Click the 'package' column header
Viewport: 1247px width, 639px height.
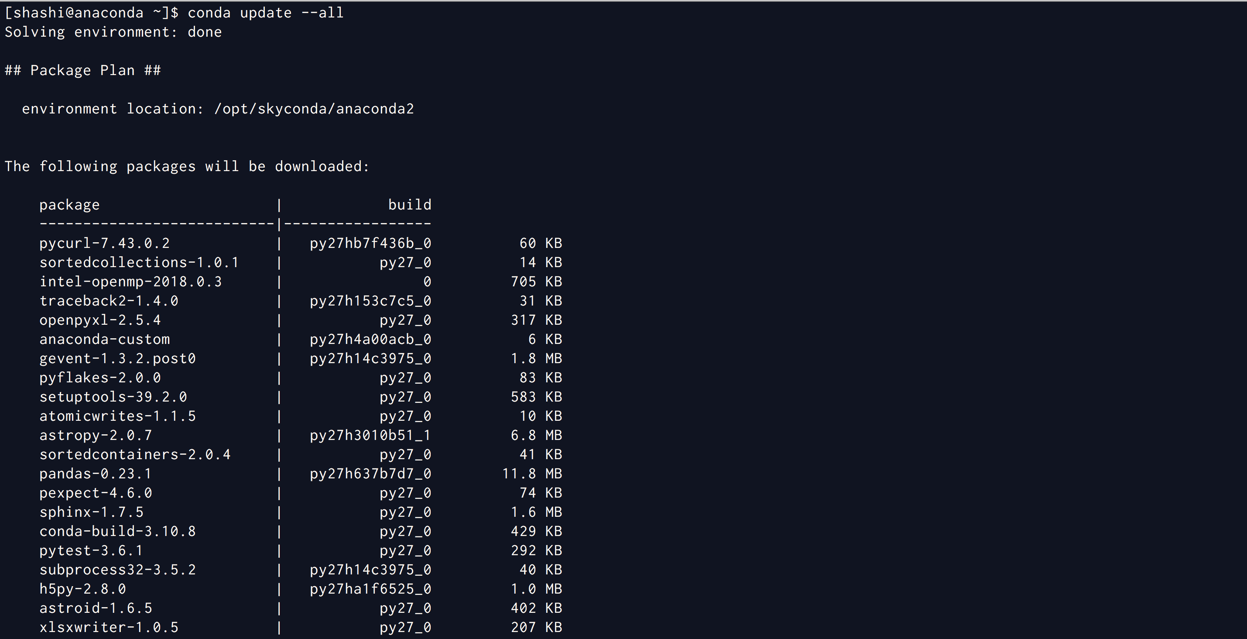coord(69,205)
